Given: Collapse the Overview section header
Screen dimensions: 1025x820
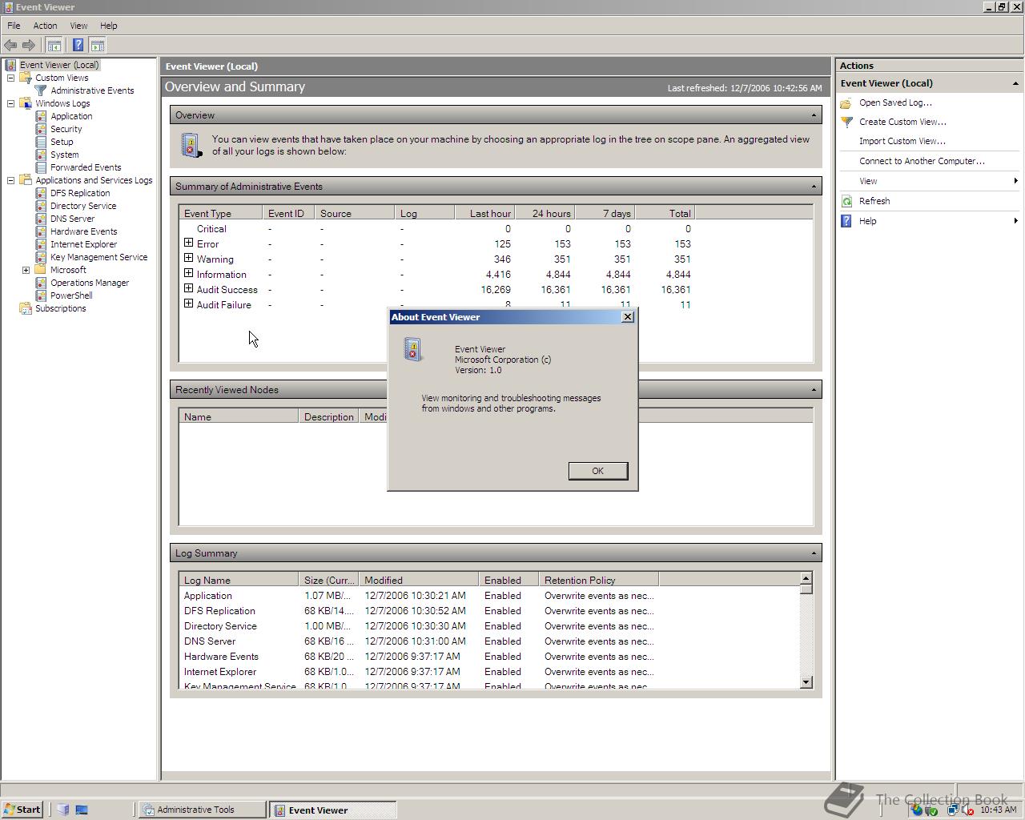Looking at the screenshot, I should click(x=814, y=115).
